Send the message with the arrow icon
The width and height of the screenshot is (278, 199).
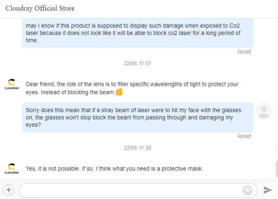pos(267,190)
